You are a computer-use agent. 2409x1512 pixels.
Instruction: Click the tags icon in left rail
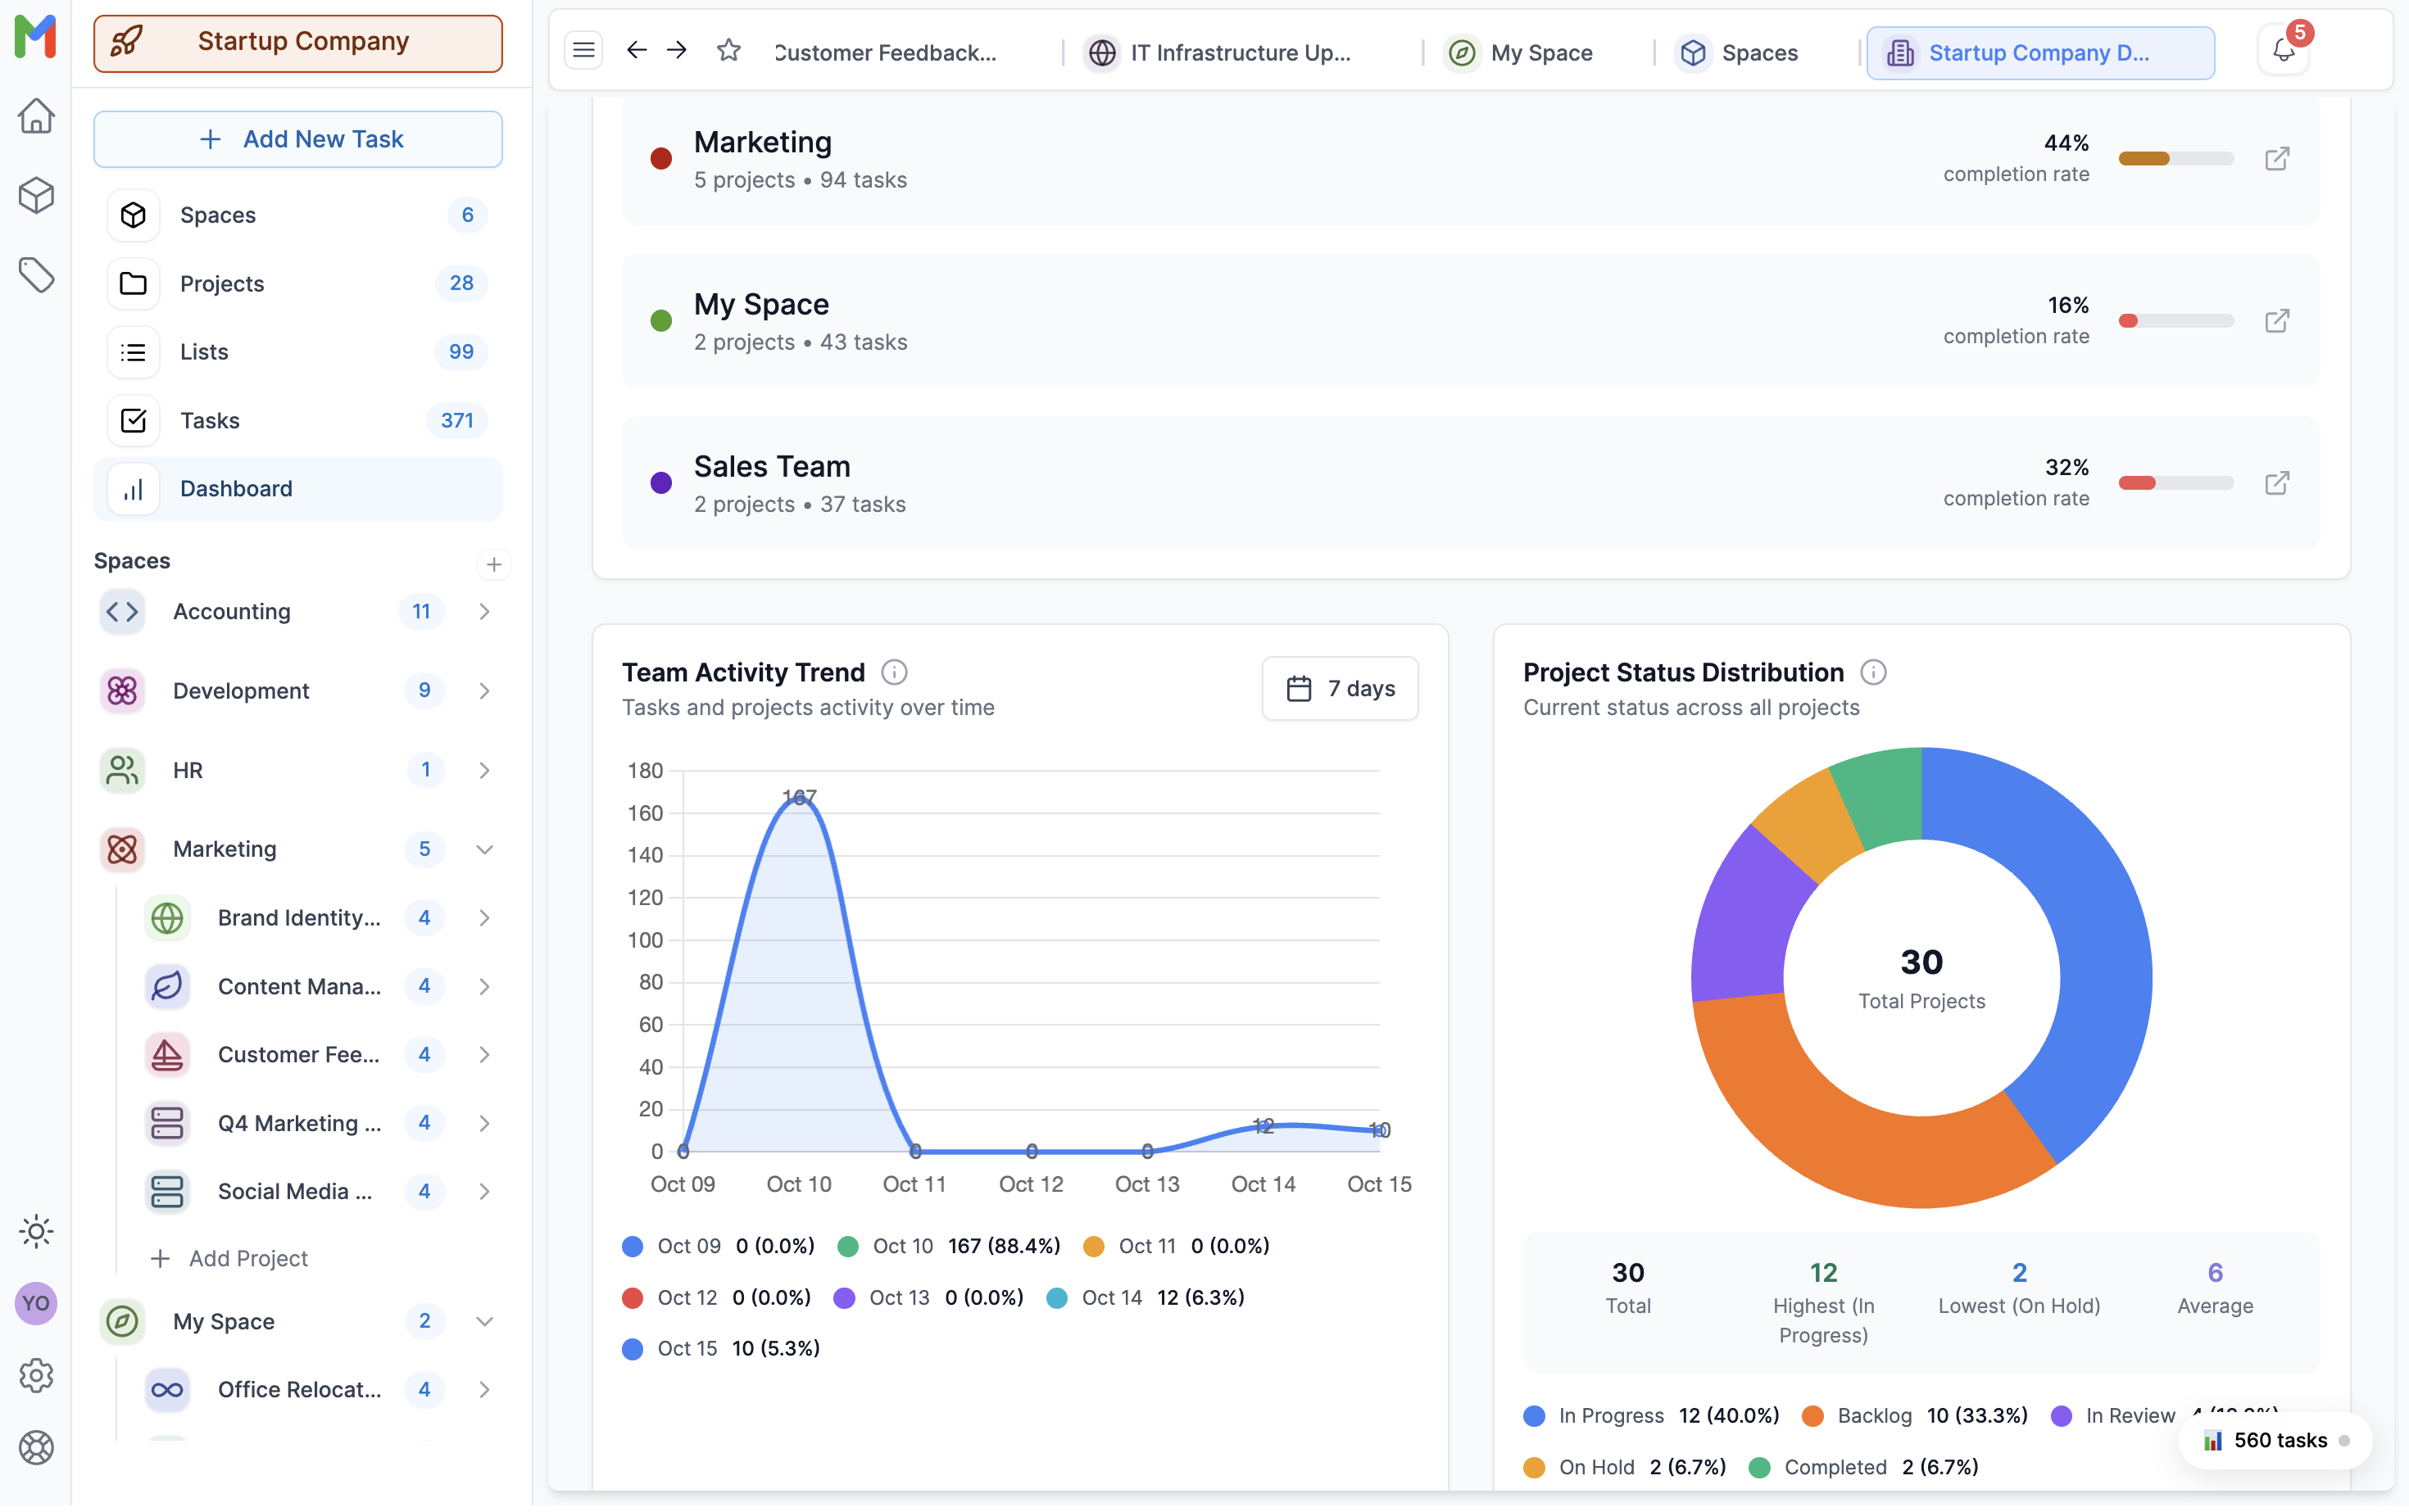tap(36, 275)
